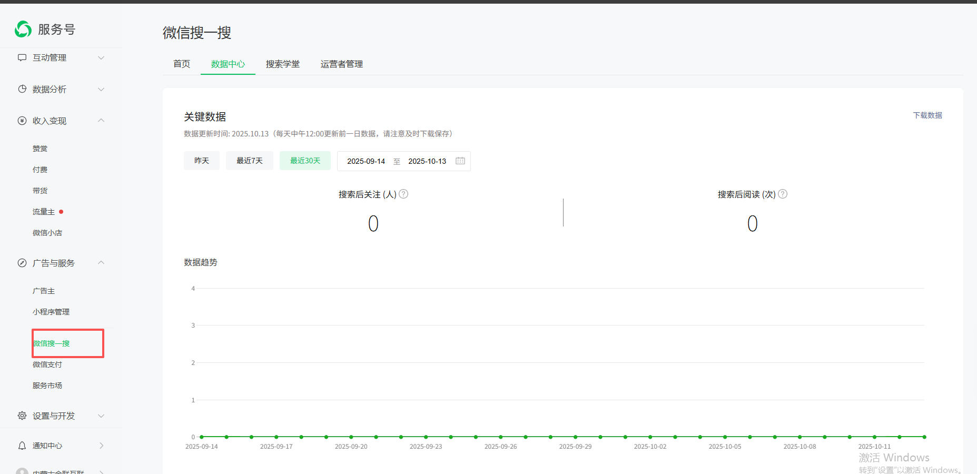Click the help icon beside 搜索后阅读 (次)

pyautogui.click(x=783, y=194)
